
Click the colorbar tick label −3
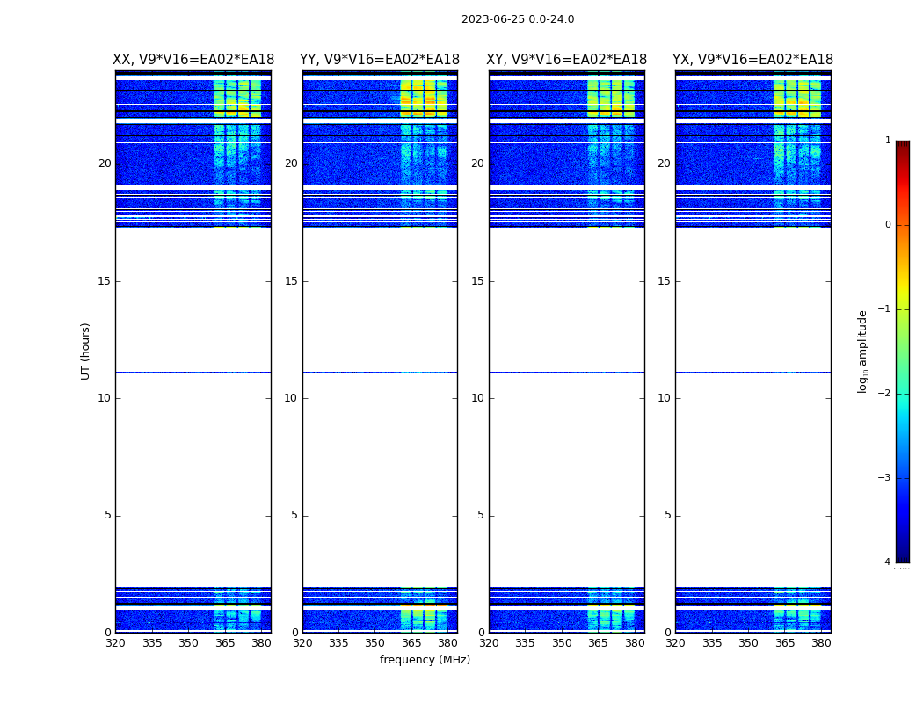coord(884,477)
